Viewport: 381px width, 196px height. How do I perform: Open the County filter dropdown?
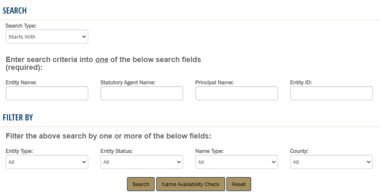click(331, 162)
